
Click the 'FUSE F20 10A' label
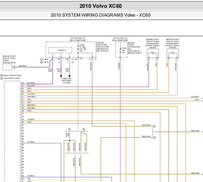124,50
